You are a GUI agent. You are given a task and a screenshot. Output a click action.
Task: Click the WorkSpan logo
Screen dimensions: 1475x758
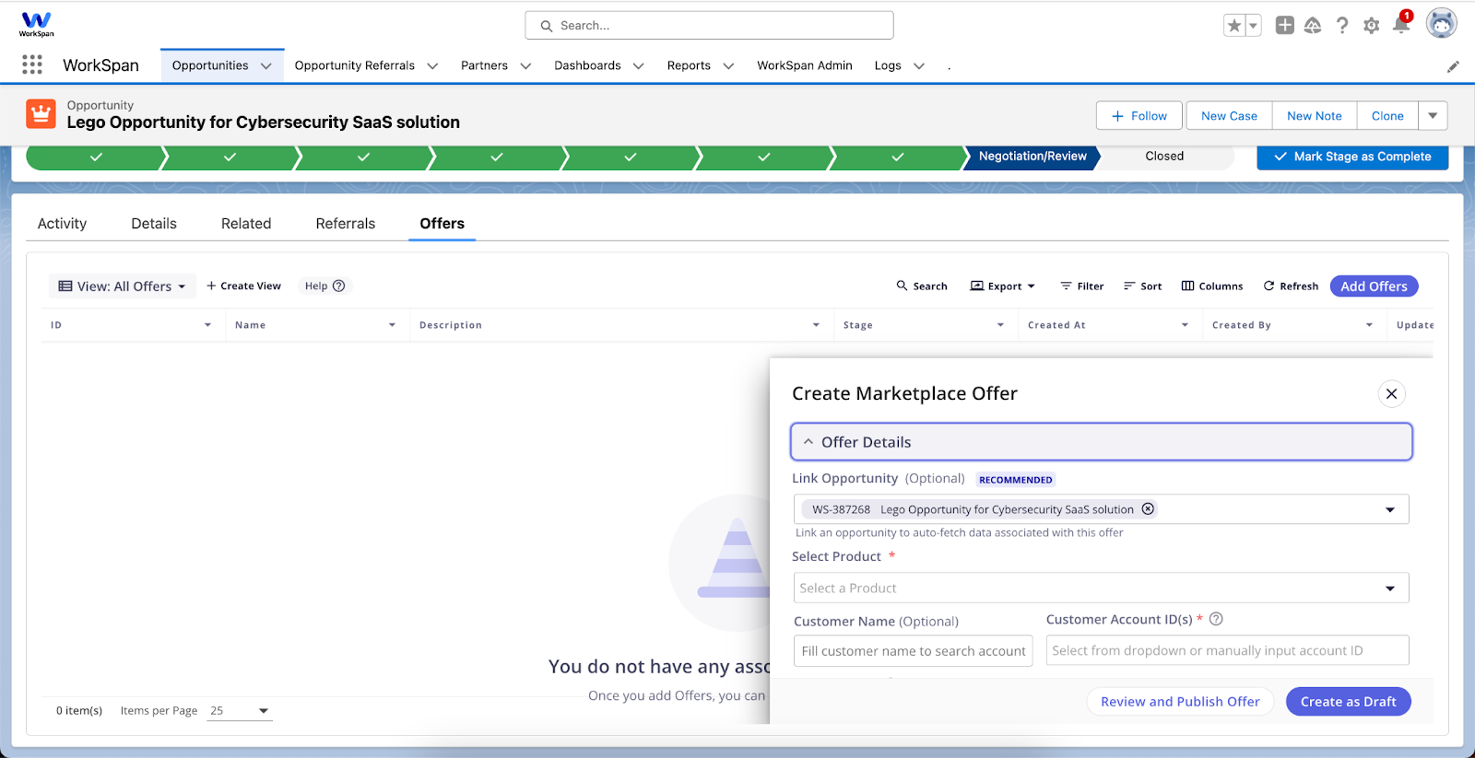click(x=37, y=24)
